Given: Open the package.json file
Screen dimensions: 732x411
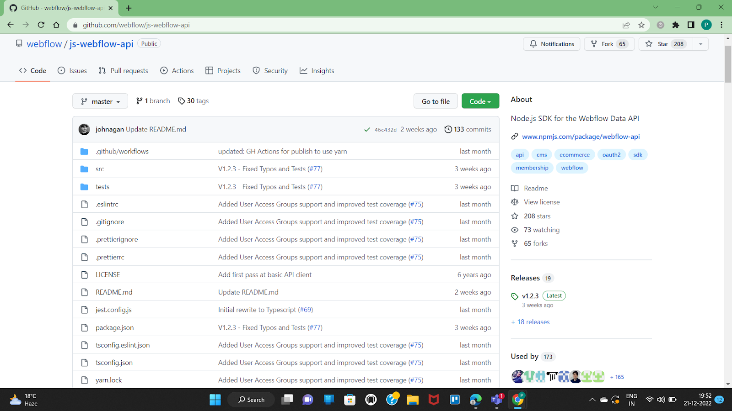Looking at the screenshot, I should (115, 327).
